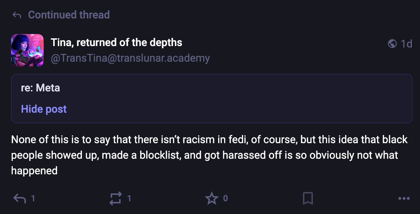This screenshot has width=420, height=214.
Task: Click the boost count number
Action: [129, 198]
